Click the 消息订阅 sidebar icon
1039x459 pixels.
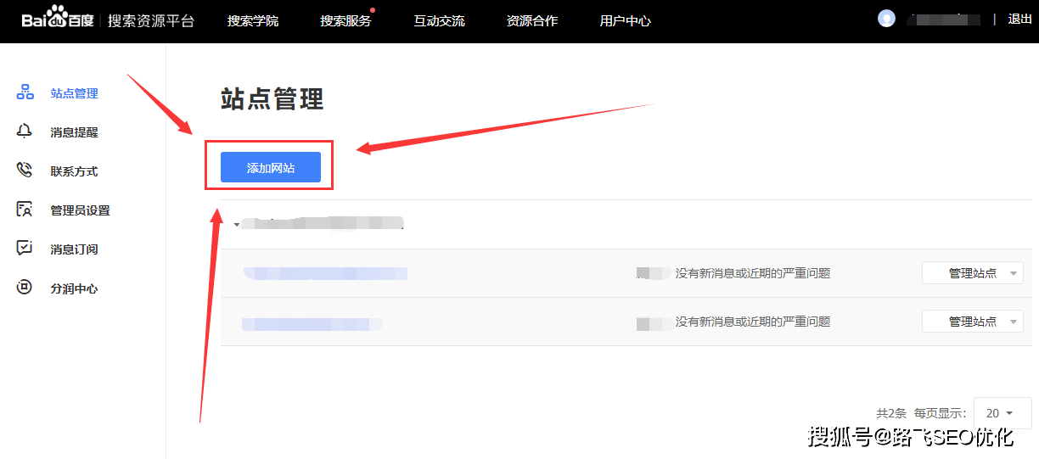tap(25, 249)
